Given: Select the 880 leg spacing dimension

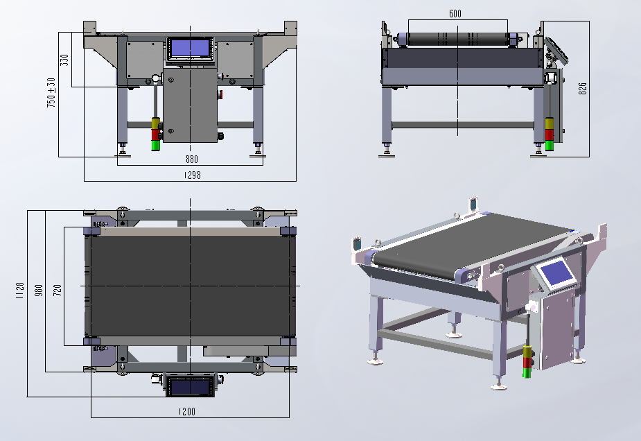Looking at the screenshot, I should 192,159.
